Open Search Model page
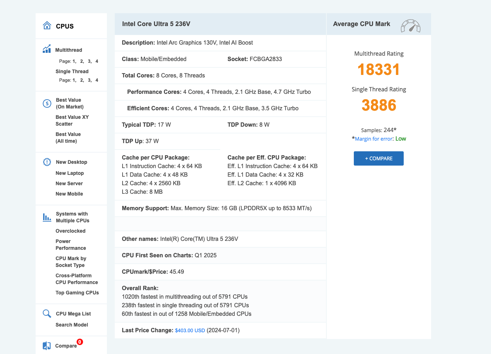 click(x=72, y=325)
